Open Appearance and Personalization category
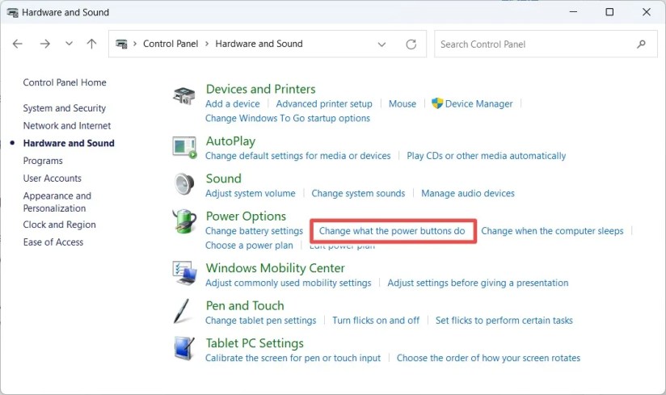The image size is (666, 395). pyautogui.click(x=57, y=202)
